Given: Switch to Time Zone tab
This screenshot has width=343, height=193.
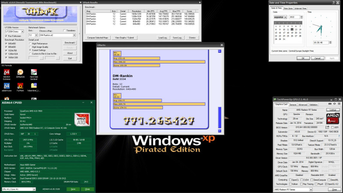Looking at the screenshot, I should pyautogui.click(x=288, y=8).
